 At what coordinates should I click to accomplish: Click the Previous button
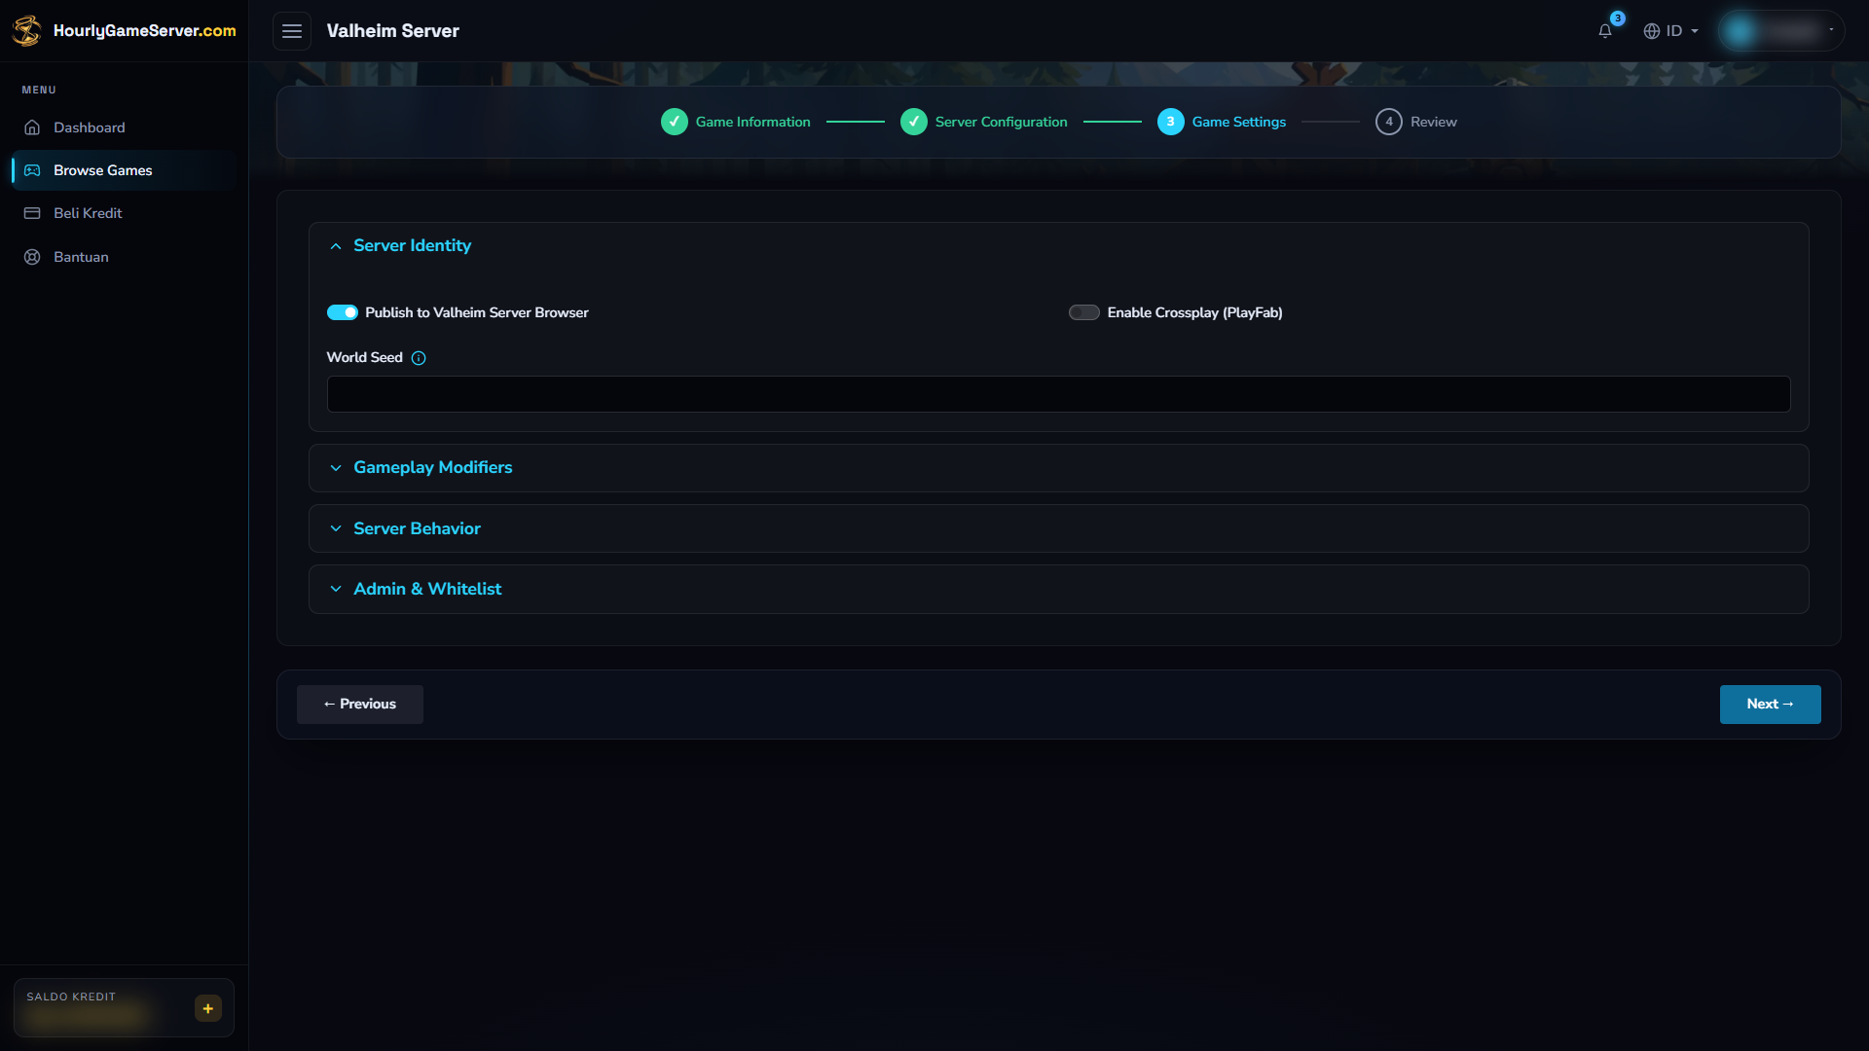point(360,705)
